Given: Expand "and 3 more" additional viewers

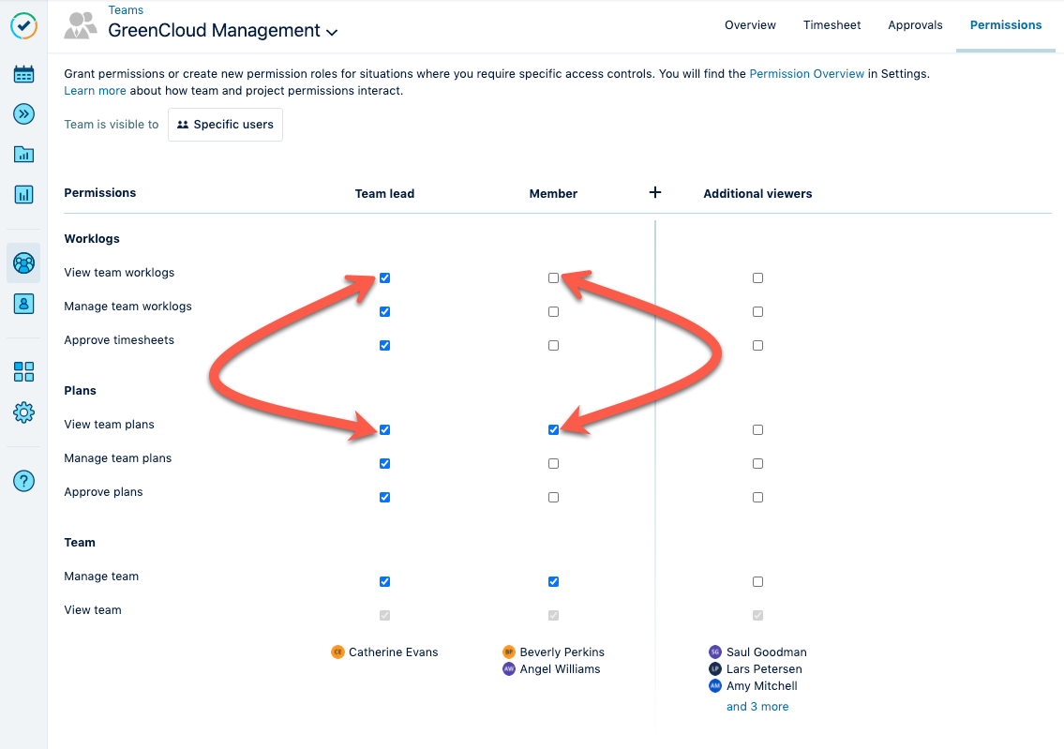Looking at the screenshot, I should coord(757,707).
